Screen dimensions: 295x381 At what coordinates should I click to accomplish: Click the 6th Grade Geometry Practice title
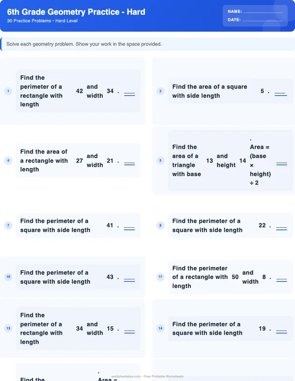pos(76,12)
